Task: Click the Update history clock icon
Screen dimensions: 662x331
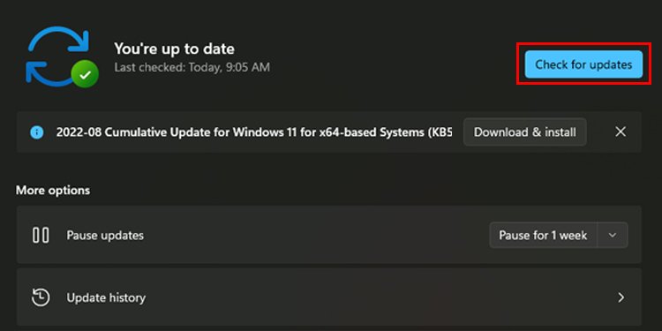Action: 41,297
